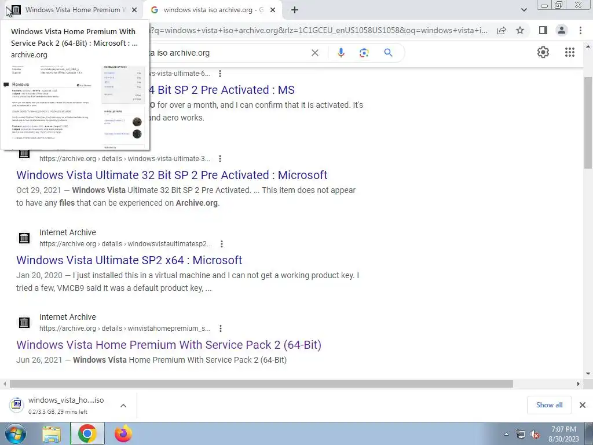Close the Windows Vista Home Premium tab
593x445 pixels.
[x=134, y=10]
